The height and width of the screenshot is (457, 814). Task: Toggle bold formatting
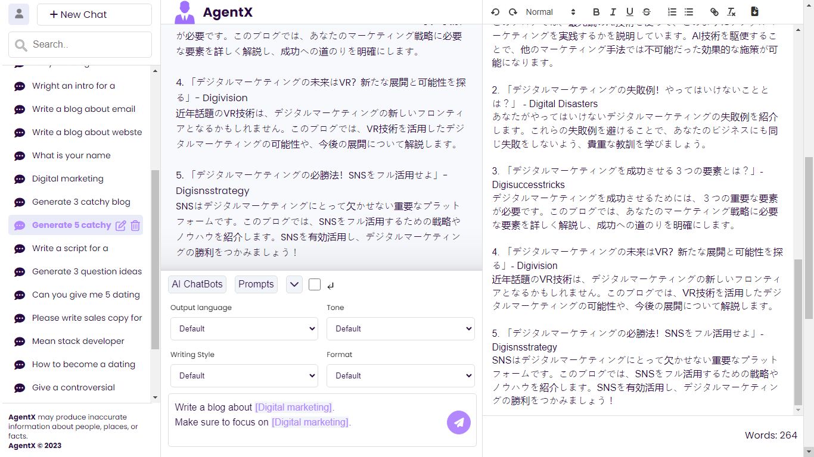coord(596,12)
